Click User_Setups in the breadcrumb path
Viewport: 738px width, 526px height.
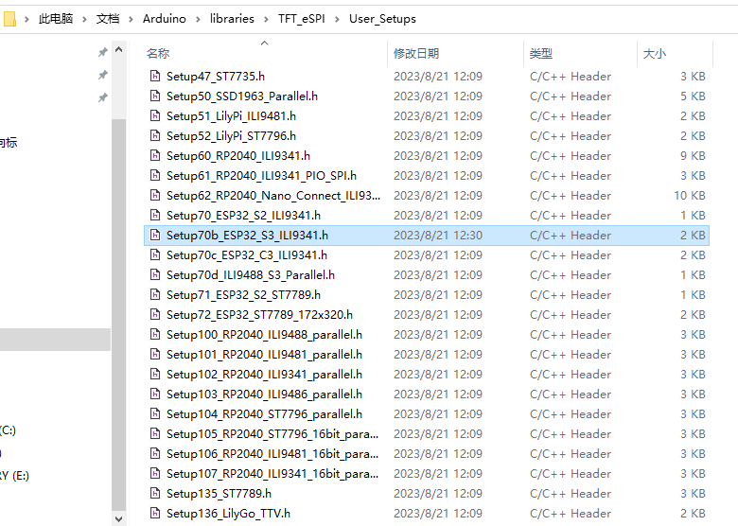[382, 19]
